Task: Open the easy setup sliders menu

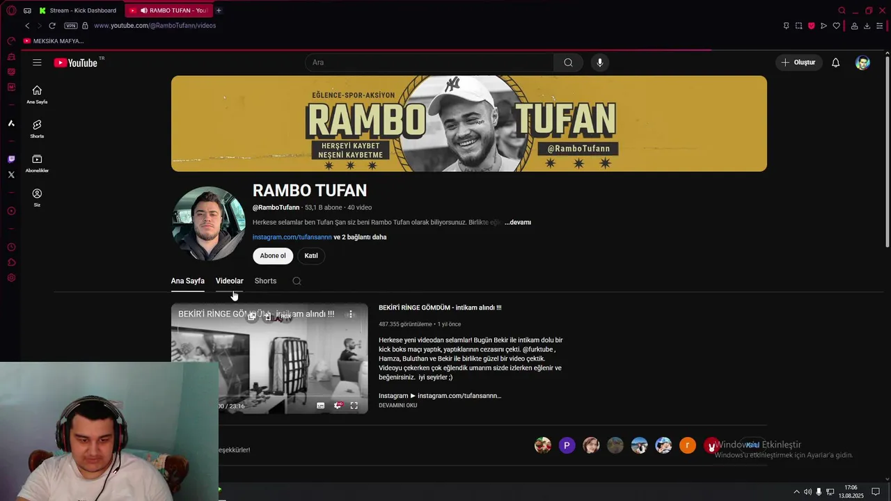Action: click(x=879, y=26)
